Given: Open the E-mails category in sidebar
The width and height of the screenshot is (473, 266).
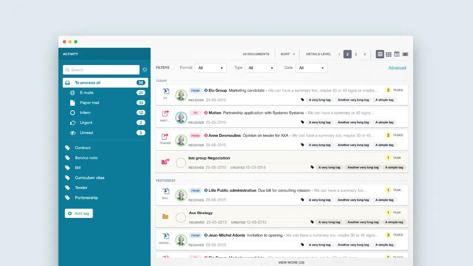Looking at the screenshot, I should [87, 93].
